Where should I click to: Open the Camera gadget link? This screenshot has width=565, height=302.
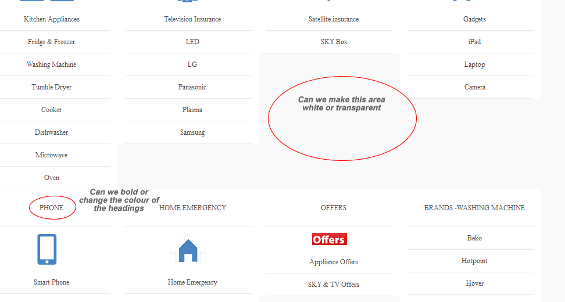(x=474, y=87)
